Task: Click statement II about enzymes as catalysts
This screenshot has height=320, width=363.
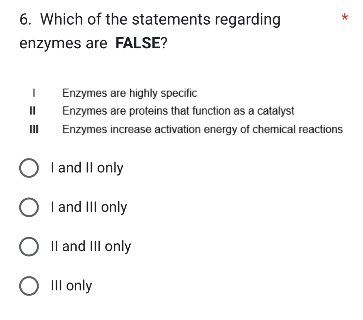Action: click(178, 111)
